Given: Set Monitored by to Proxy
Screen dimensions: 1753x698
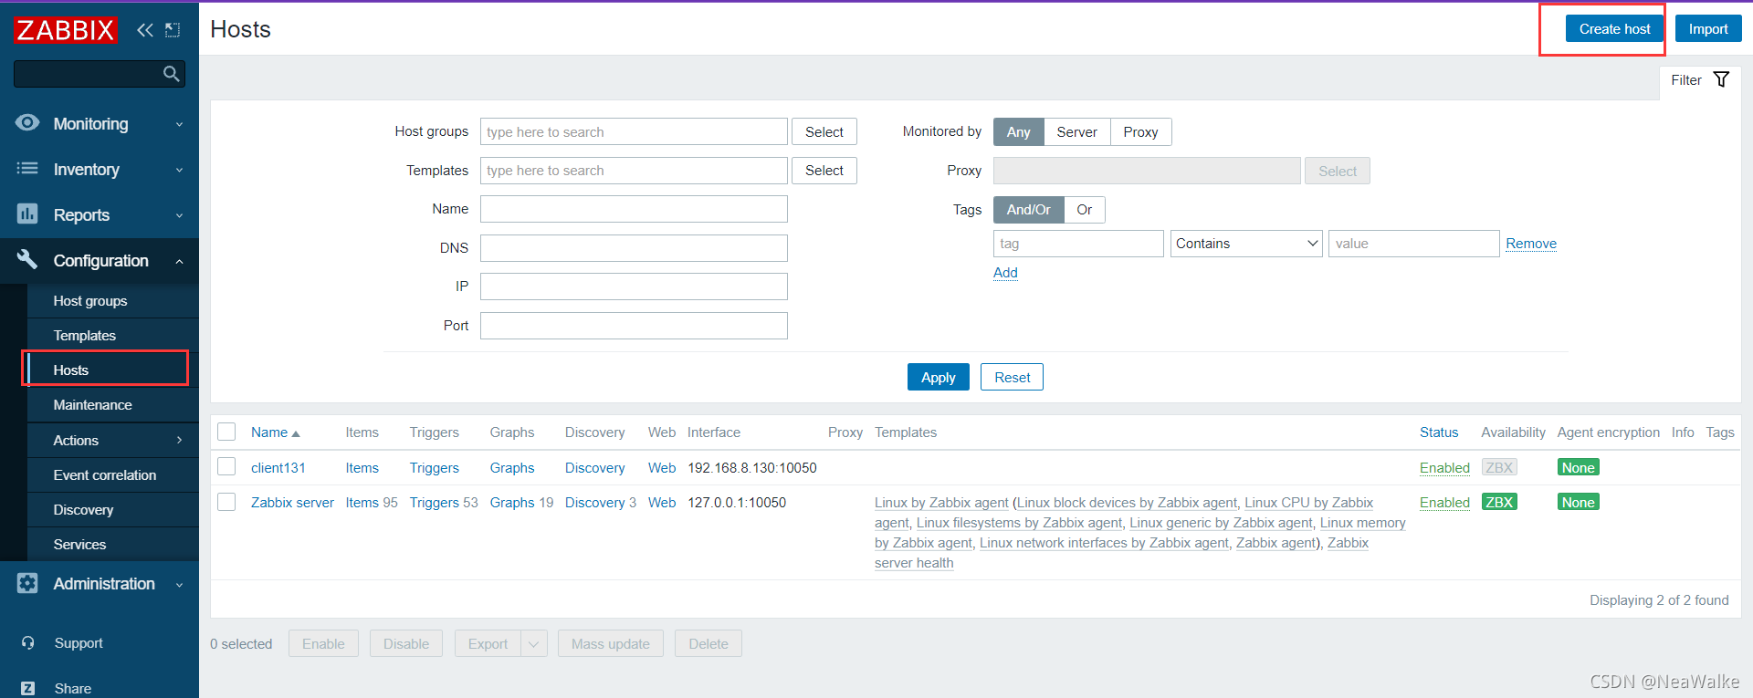Looking at the screenshot, I should [x=1140, y=131].
